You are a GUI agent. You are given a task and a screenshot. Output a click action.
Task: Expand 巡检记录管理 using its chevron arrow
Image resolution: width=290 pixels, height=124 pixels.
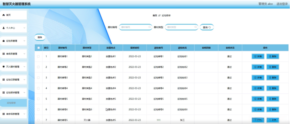(24, 80)
